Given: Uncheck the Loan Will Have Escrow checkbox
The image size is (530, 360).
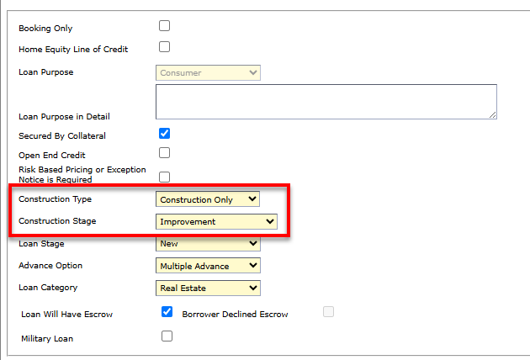Looking at the screenshot, I should 167,312.
